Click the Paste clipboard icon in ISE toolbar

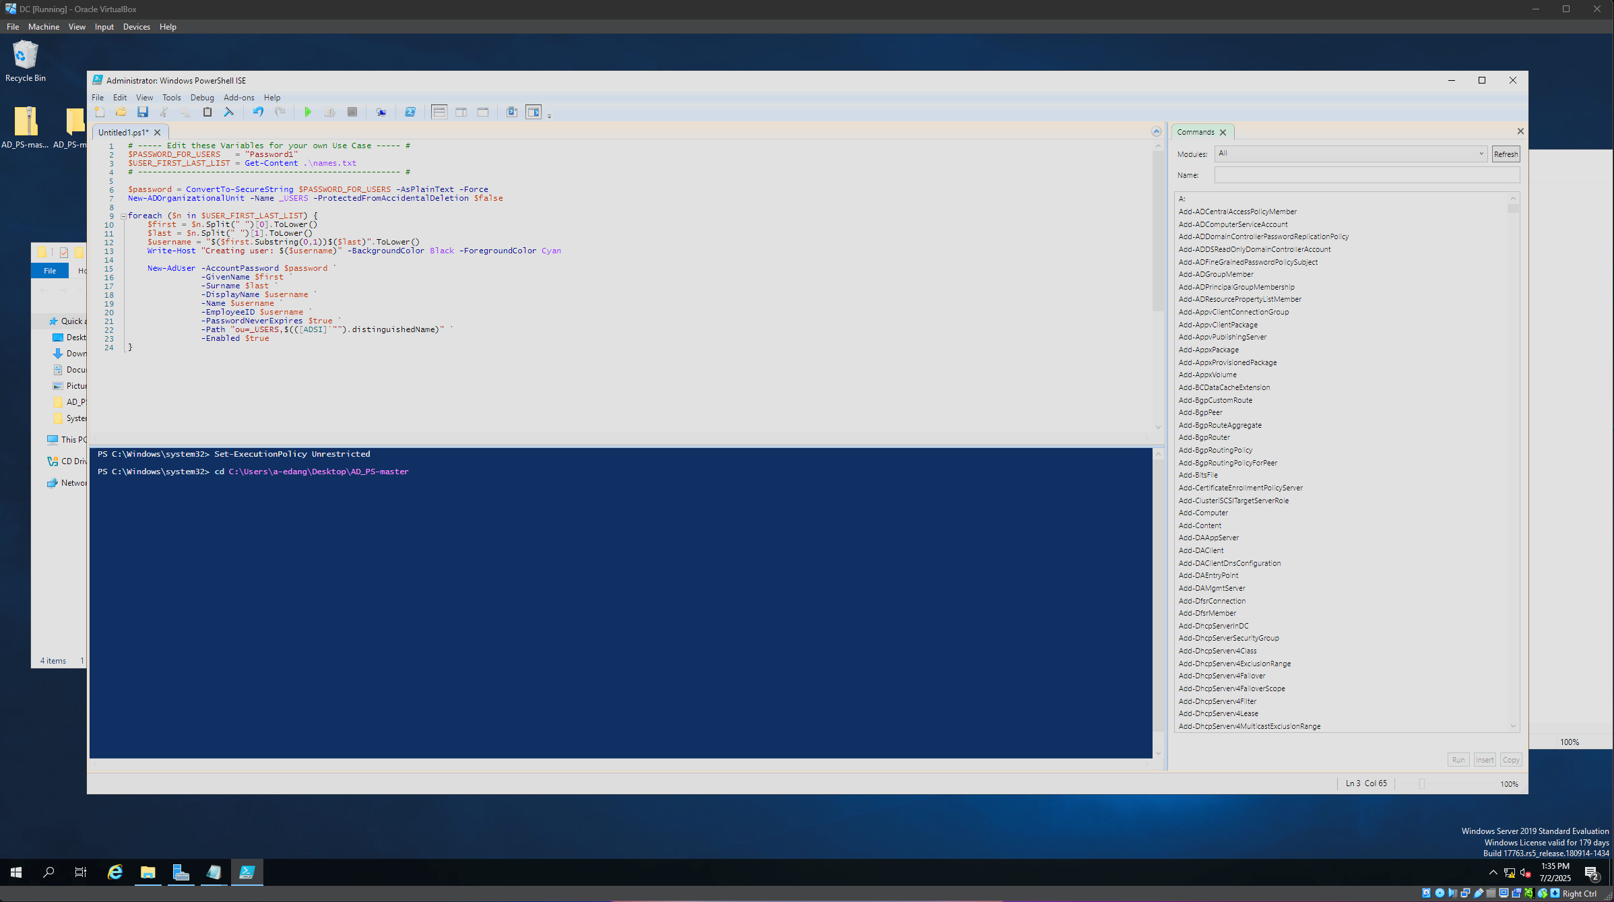click(207, 112)
